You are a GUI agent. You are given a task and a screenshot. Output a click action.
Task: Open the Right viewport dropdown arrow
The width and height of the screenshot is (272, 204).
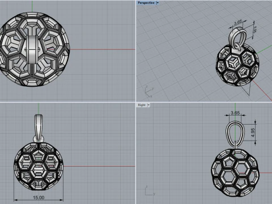tap(148, 105)
